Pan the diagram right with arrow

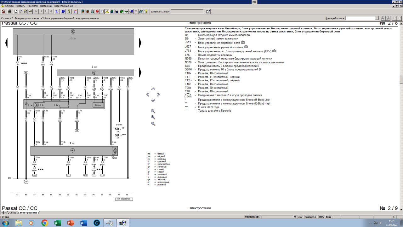[x=158, y=95]
